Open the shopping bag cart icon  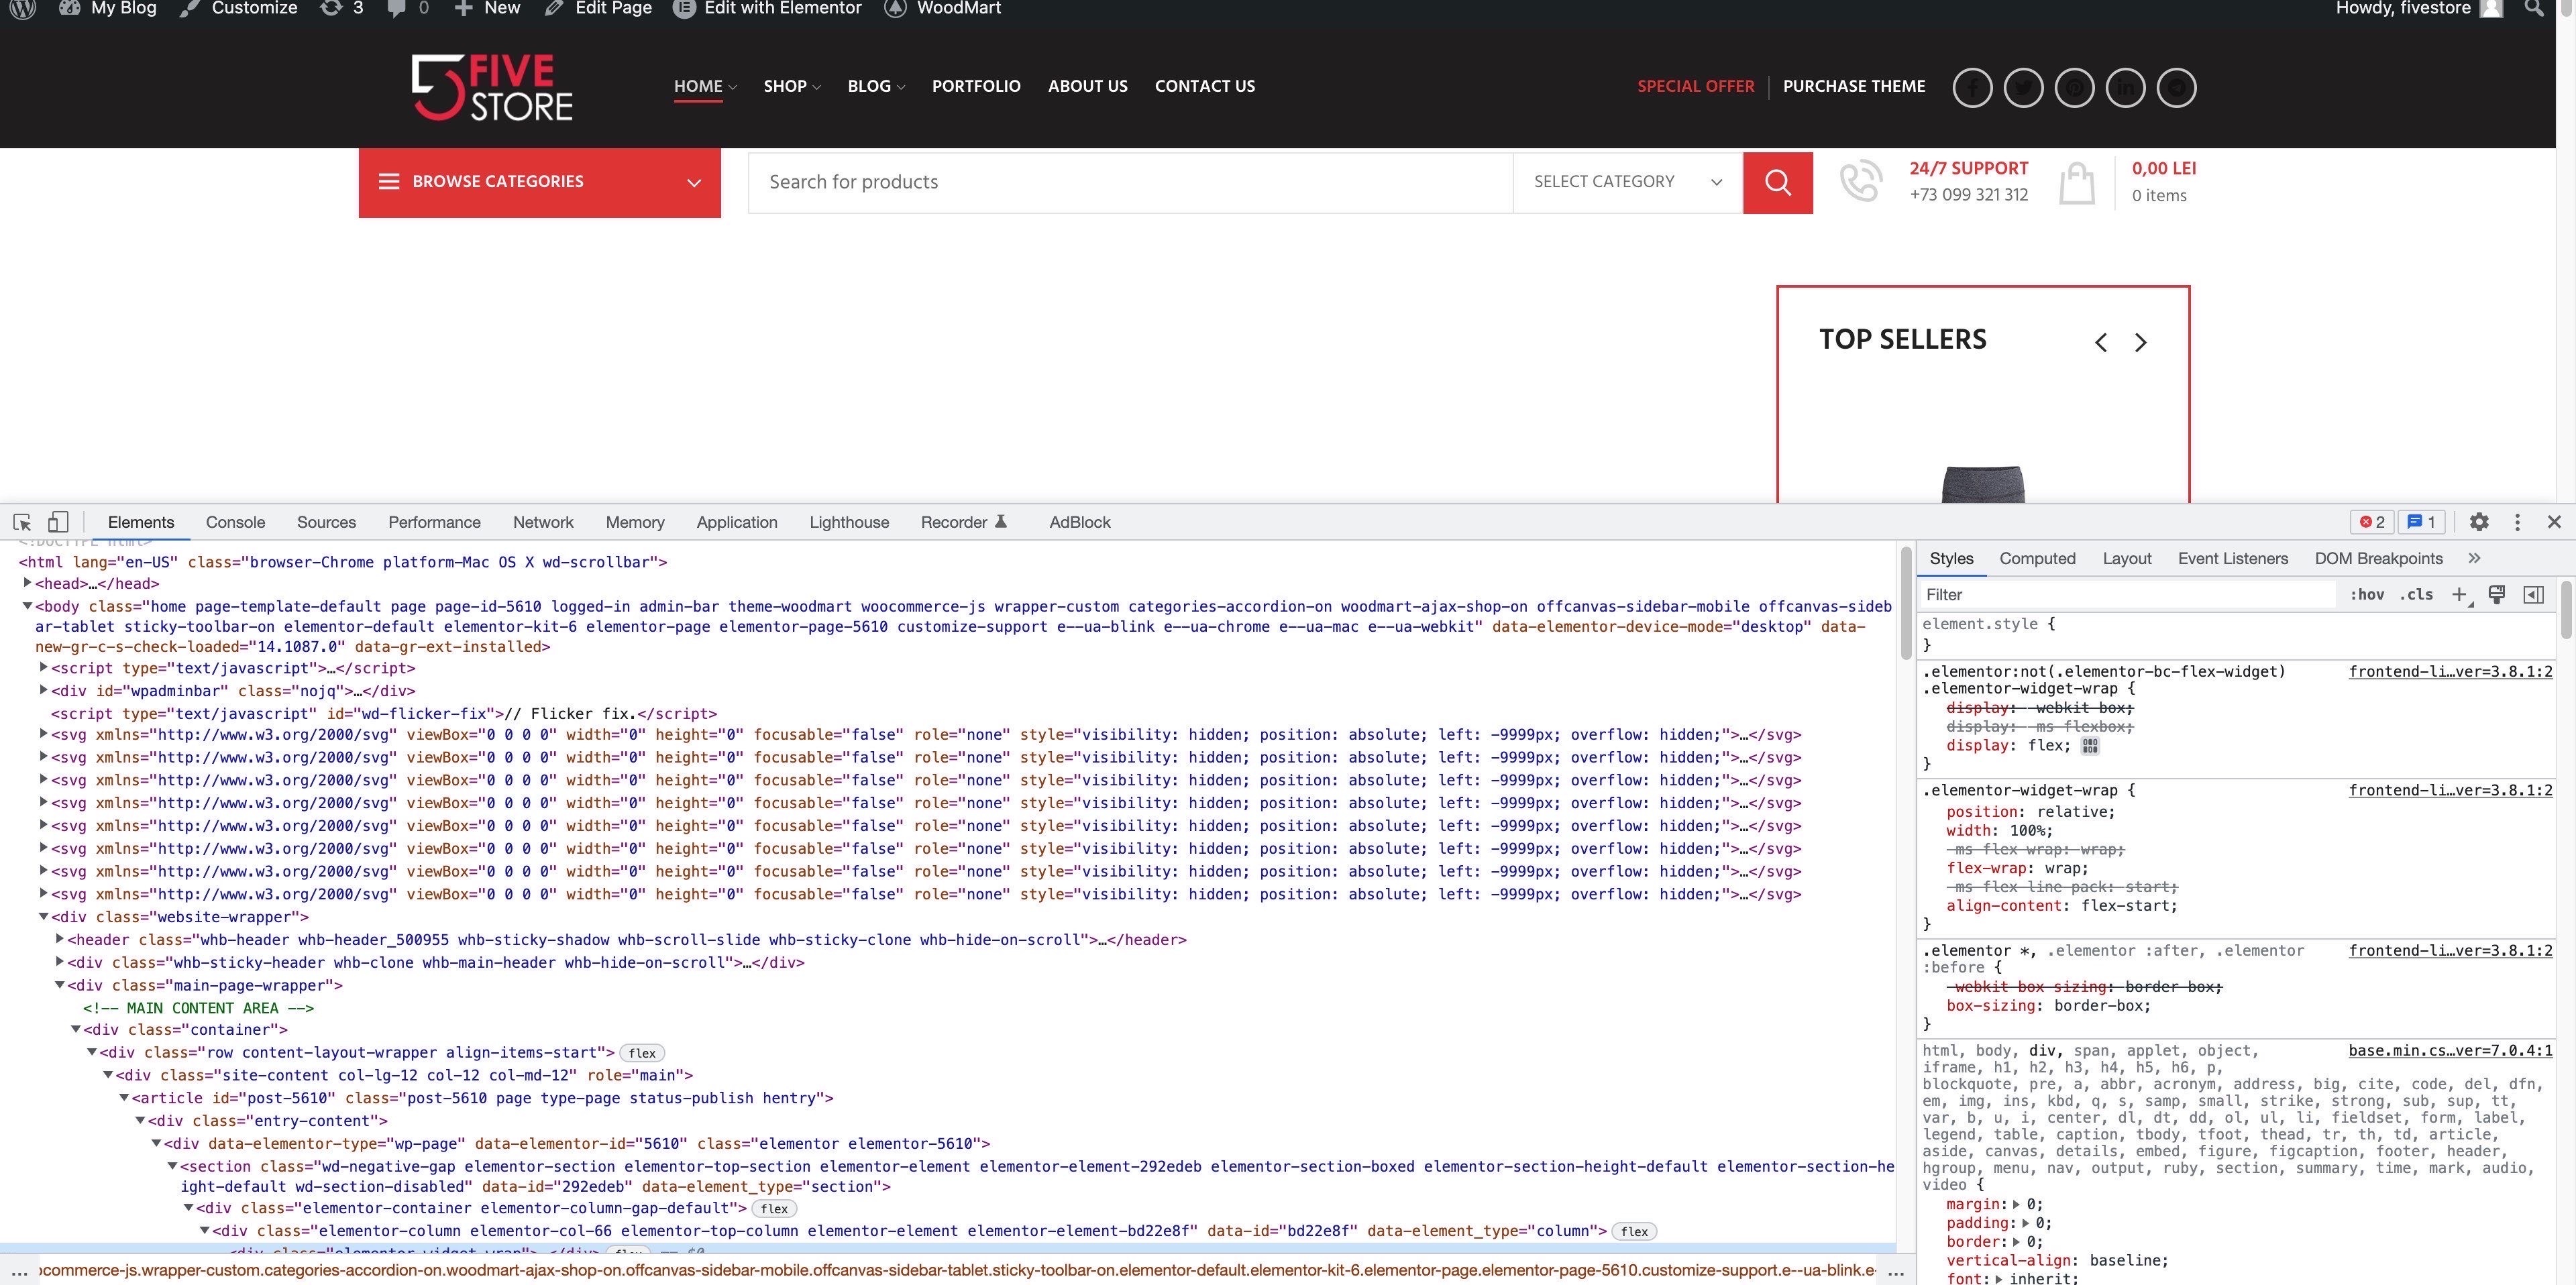[2076, 183]
